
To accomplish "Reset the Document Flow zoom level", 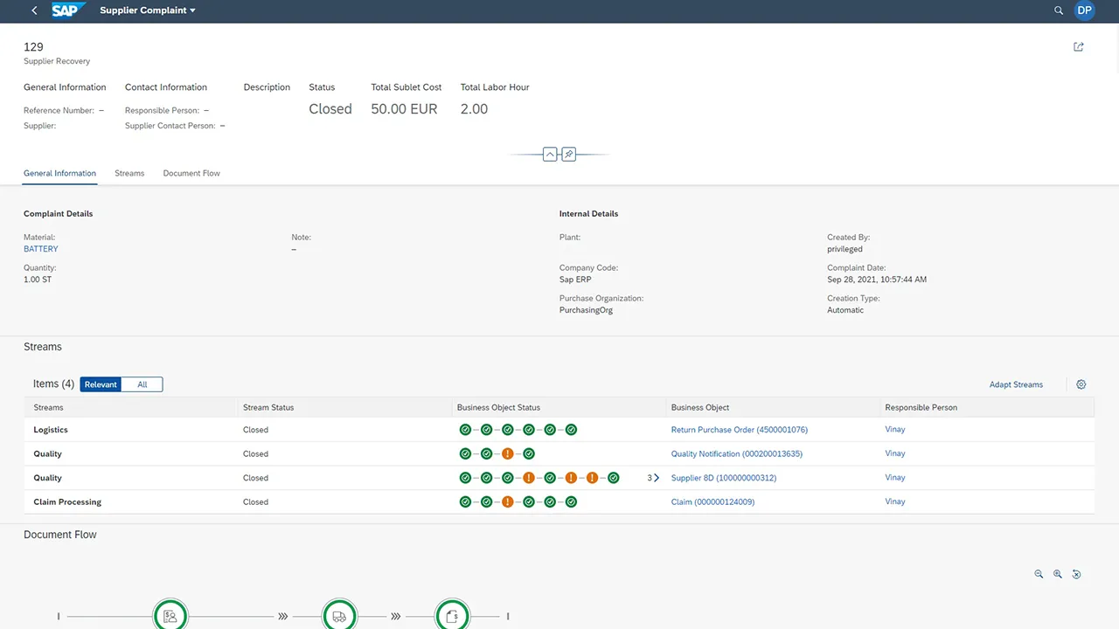I will tap(1076, 574).
